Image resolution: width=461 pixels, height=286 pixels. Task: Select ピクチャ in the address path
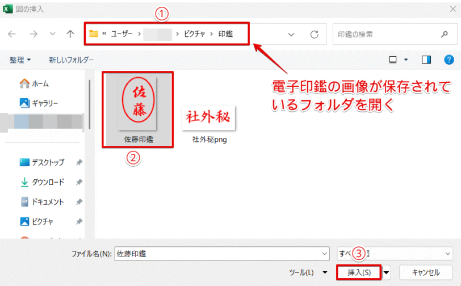point(194,34)
